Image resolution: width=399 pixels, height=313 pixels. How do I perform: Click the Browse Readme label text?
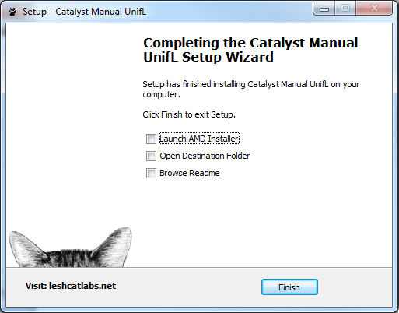tap(190, 173)
